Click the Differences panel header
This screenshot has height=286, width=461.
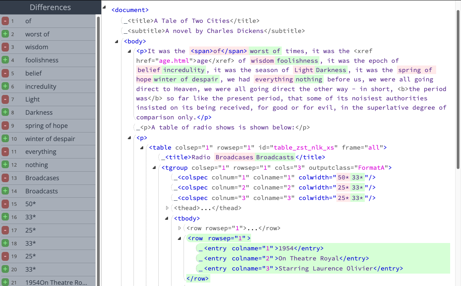[x=50, y=7]
